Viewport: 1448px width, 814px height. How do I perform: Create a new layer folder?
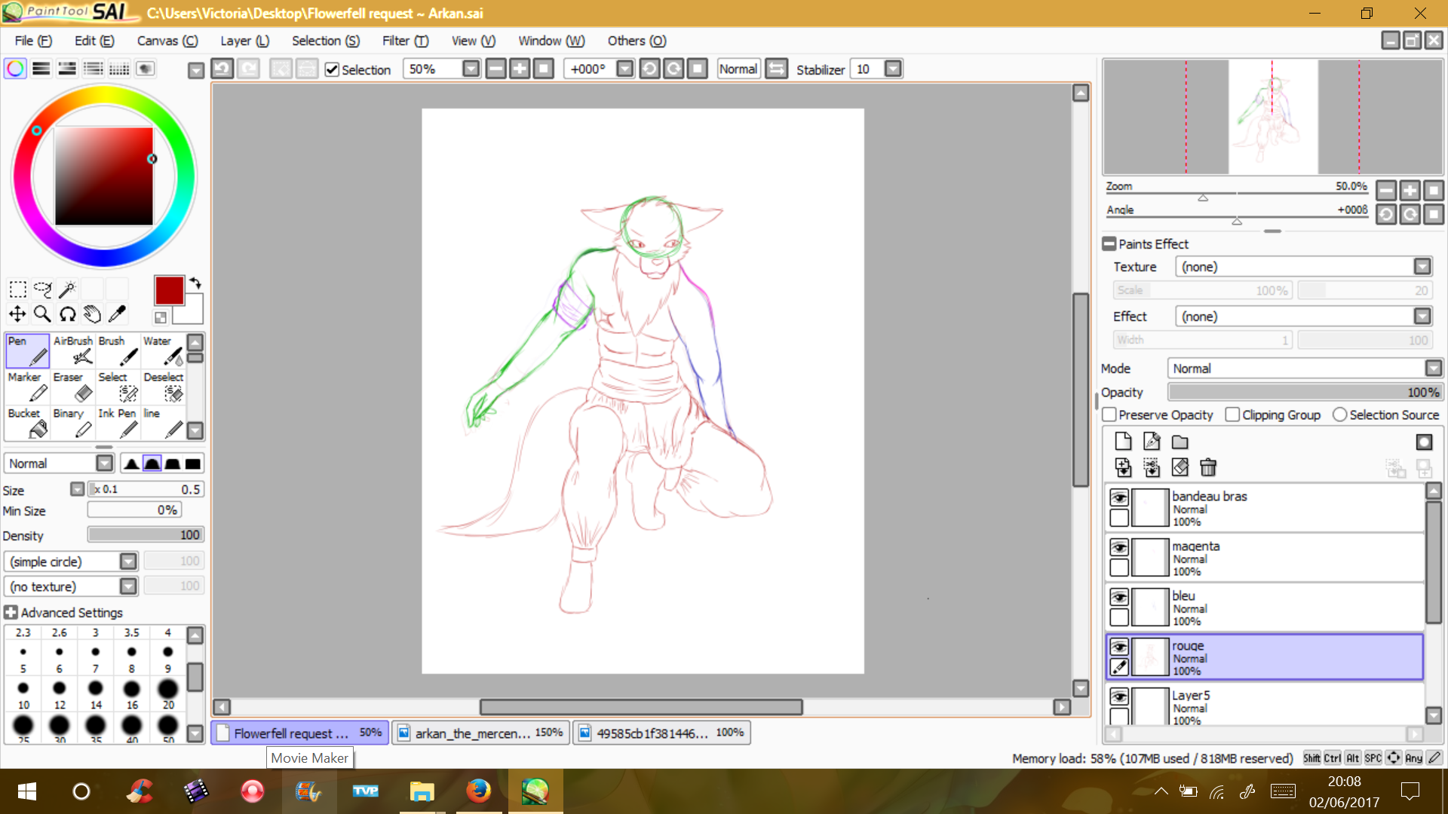(x=1180, y=442)
